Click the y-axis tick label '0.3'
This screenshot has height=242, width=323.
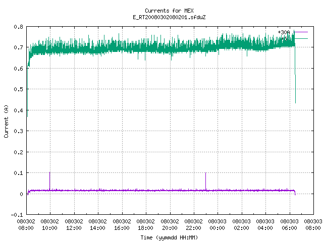[19, 131]
